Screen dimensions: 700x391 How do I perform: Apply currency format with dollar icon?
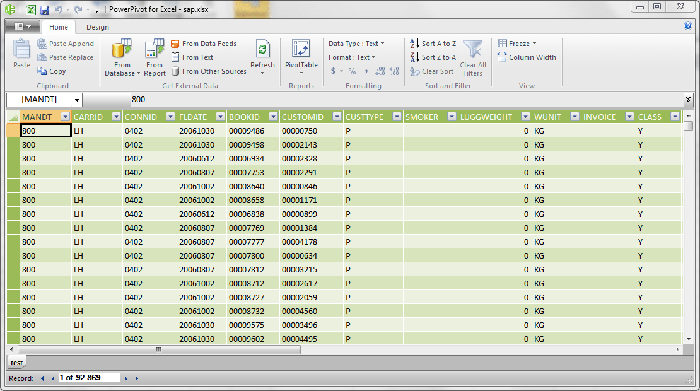click(x=333, y=71)
